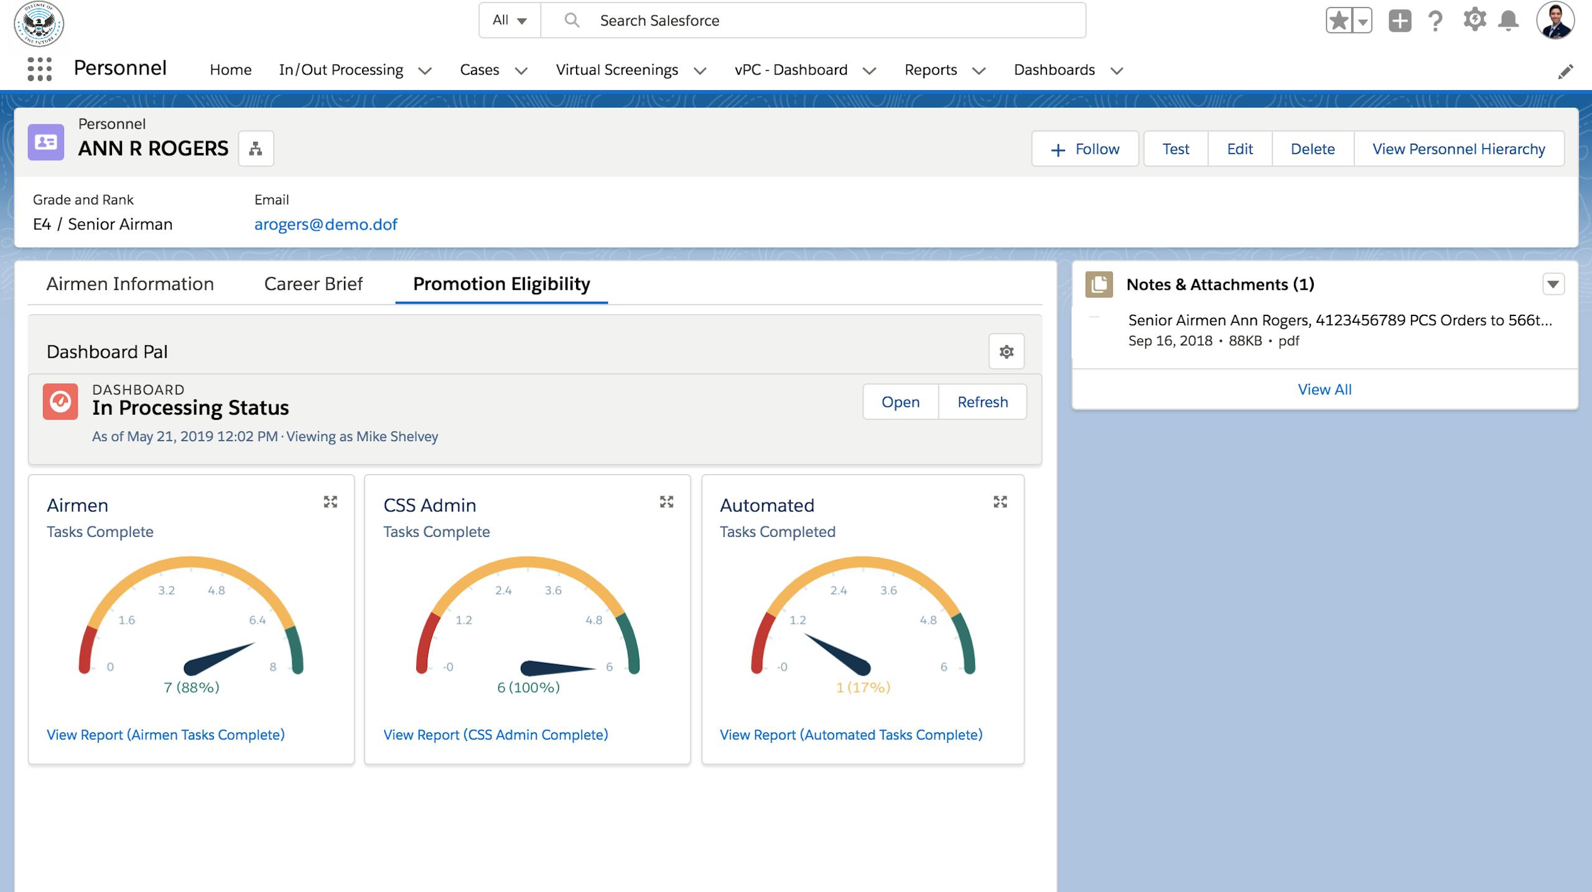Open the notifications bell
This screenshot has width=1592, height=892.
point(1508,21)
